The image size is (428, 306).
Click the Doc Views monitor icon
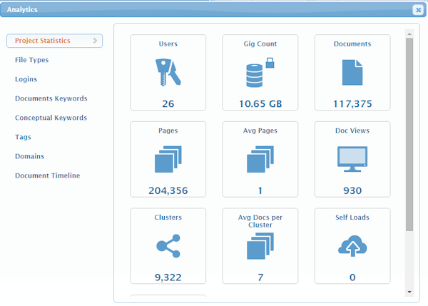352,159
